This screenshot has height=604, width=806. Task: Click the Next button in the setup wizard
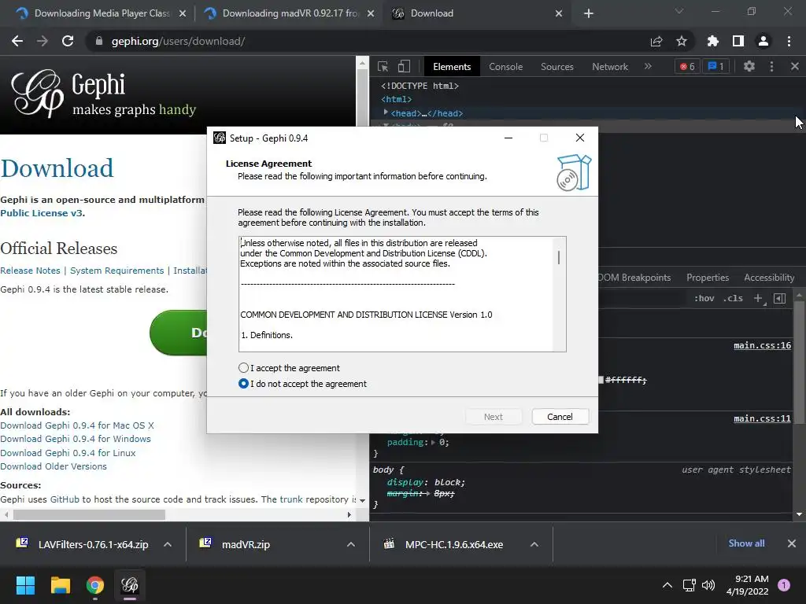click(494, 417)
